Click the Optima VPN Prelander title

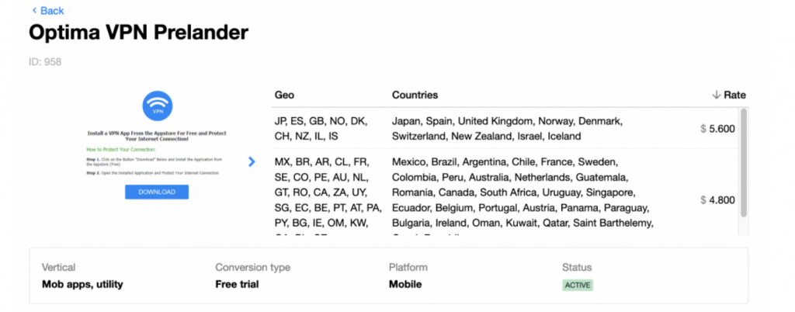[x=138, y=33]
